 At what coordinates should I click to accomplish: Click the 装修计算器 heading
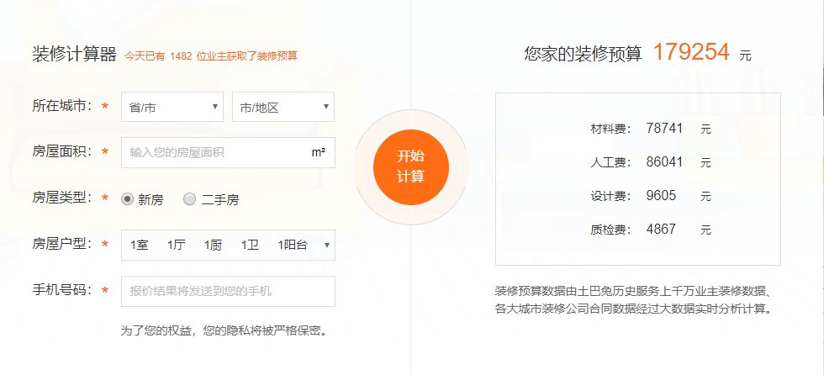pyautogui.click(x=74, y=54)
